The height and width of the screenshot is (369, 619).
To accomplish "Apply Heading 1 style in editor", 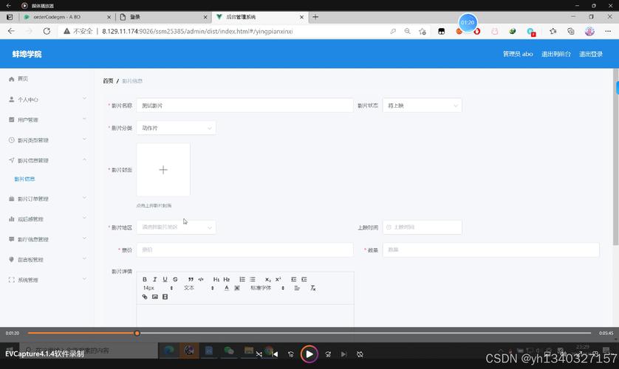I will coord(216,279).
